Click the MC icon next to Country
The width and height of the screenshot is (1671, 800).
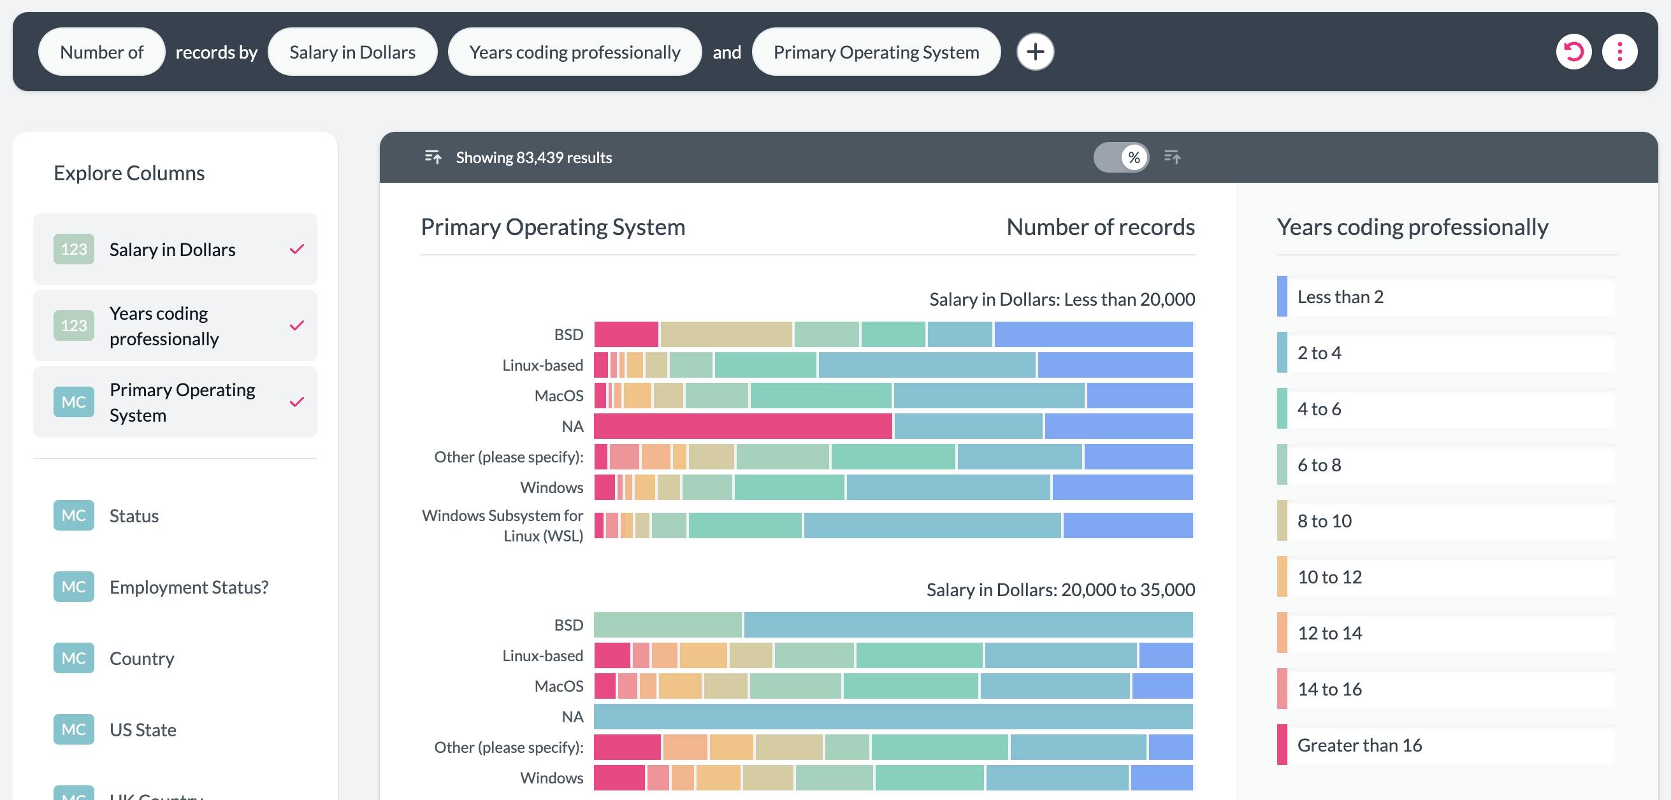[x=73, y=658]
